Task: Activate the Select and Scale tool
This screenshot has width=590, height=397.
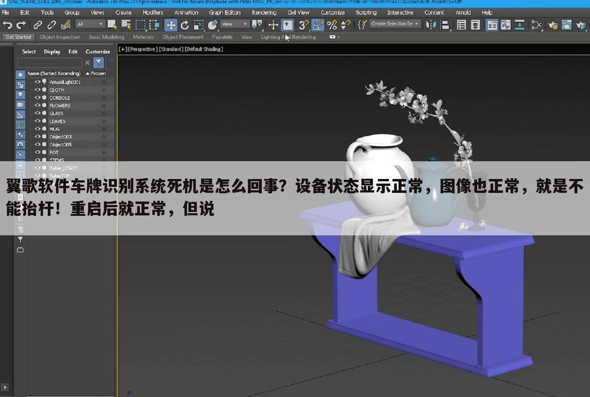Action: [x=198, y=25]
